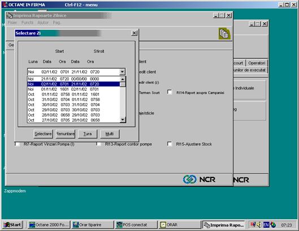Enable Rl15-Ajustare Stock checkbox

pos(170,144)
